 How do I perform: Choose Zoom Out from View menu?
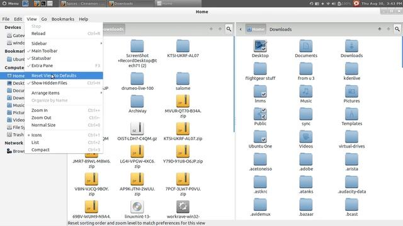tap(64, 118)
